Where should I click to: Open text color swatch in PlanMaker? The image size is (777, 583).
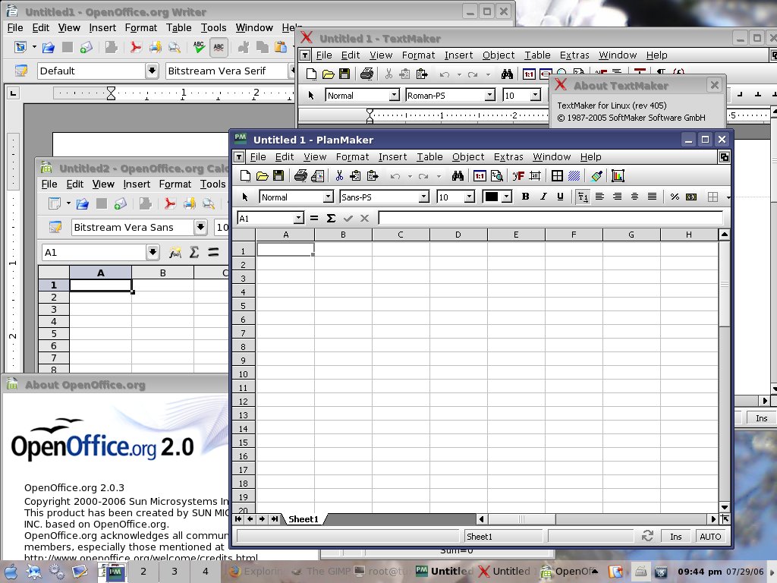(497, 197)
